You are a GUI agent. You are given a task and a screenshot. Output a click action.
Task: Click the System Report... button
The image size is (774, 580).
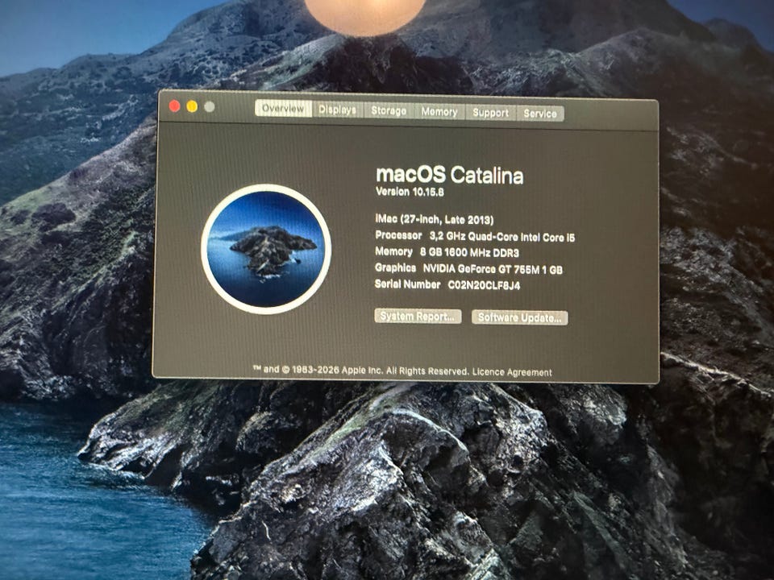pyautogui.click(x=418, y=316)
